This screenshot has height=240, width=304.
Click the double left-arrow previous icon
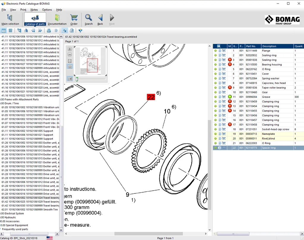tap(33, 31)
